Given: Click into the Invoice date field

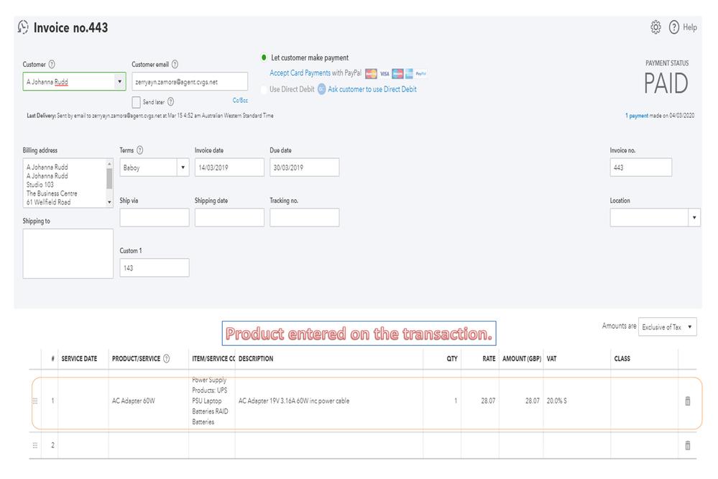Looking at the screenshot, I should (x=229, y=168).
